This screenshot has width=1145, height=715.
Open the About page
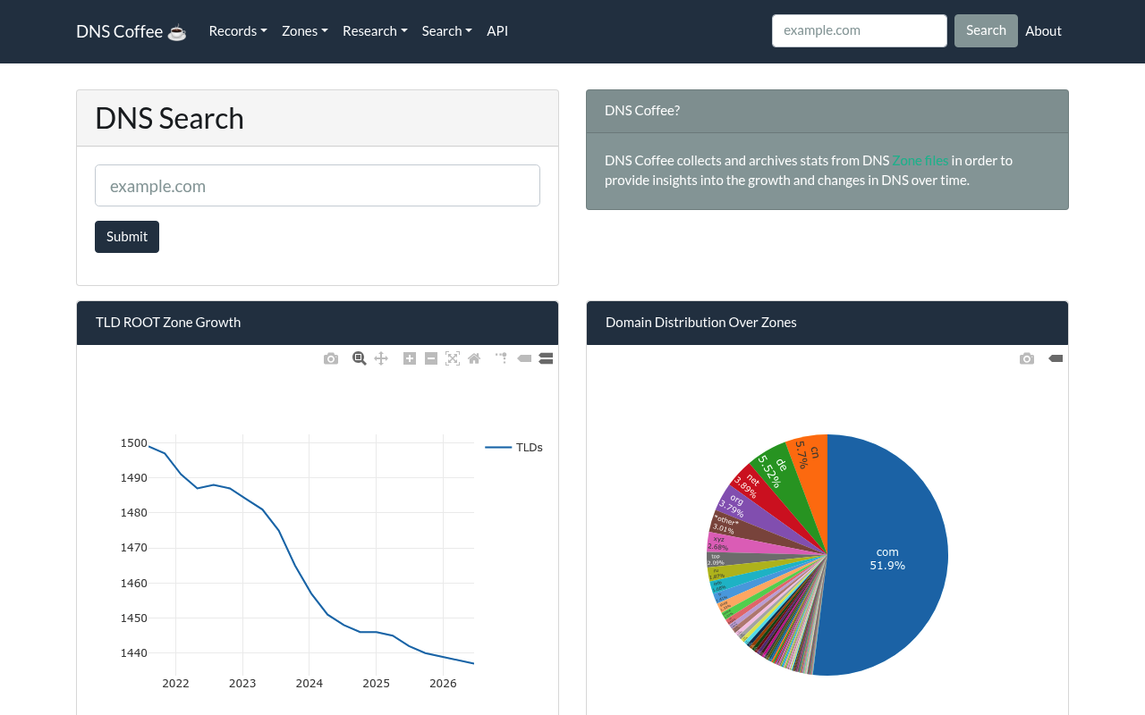(x=1043, y=30)
